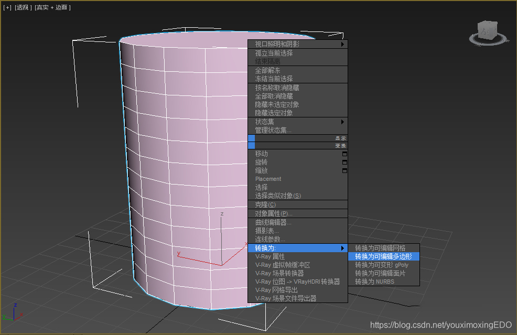
Task: Open V-Ray 场景转换器 entry
Action: click(298, 273)
